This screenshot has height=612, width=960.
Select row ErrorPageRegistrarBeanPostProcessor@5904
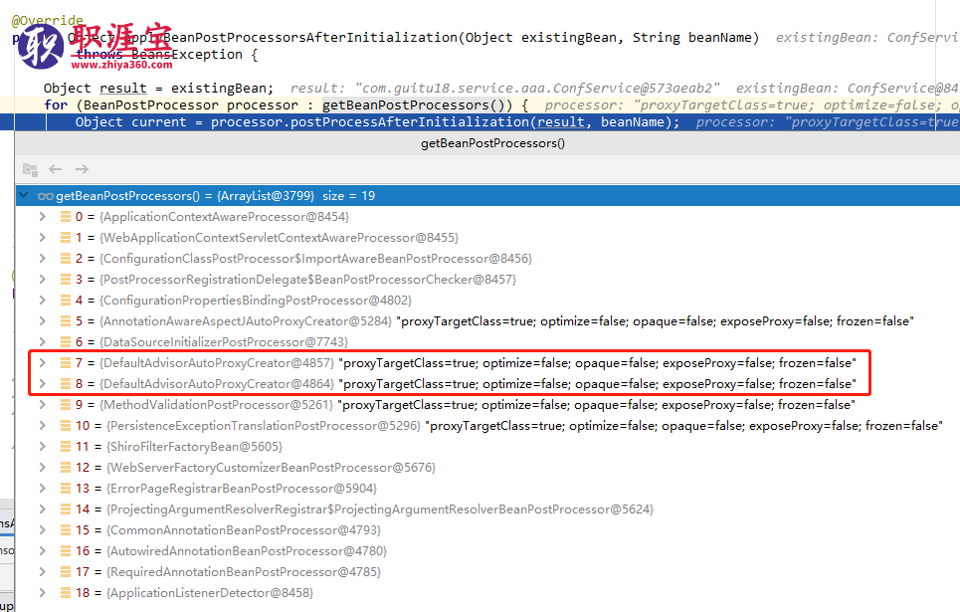click(x=487, y=488)
